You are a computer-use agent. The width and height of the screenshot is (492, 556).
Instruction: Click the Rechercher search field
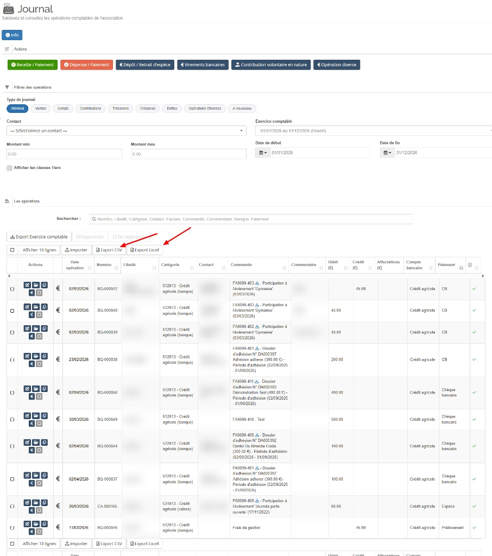click(251, 219)
